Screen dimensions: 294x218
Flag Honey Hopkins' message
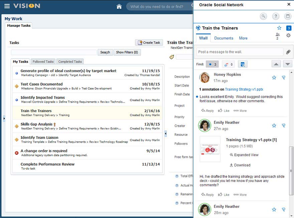tap(284, 77)
